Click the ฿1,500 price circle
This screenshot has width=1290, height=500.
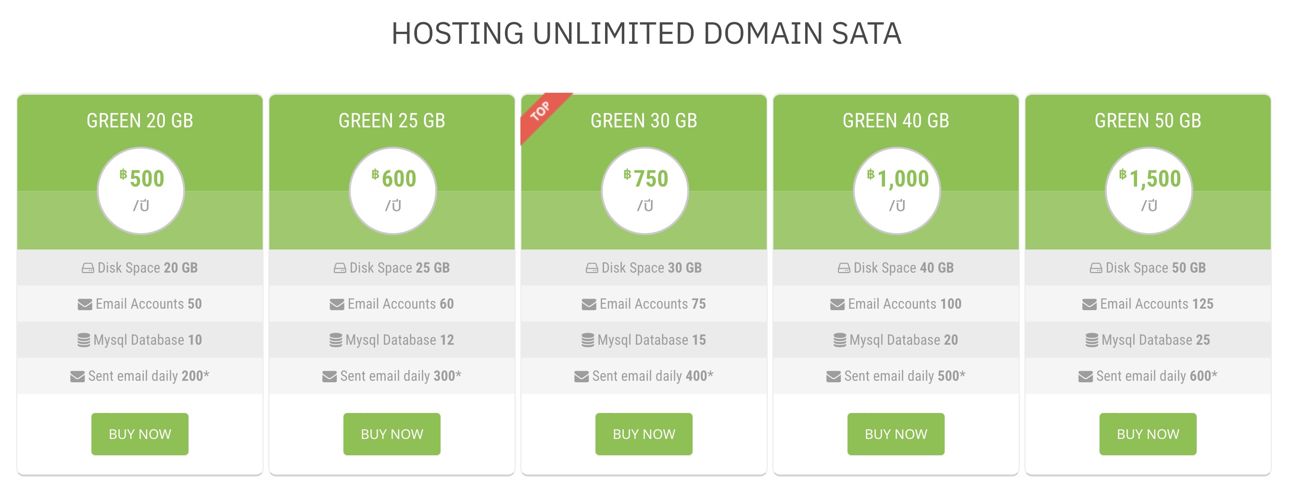[1149, 191]
